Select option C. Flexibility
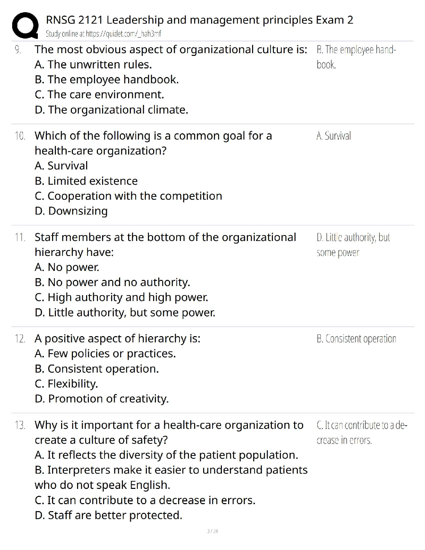The width and height of the screenshot is (425, 550). tap(66, 384)
